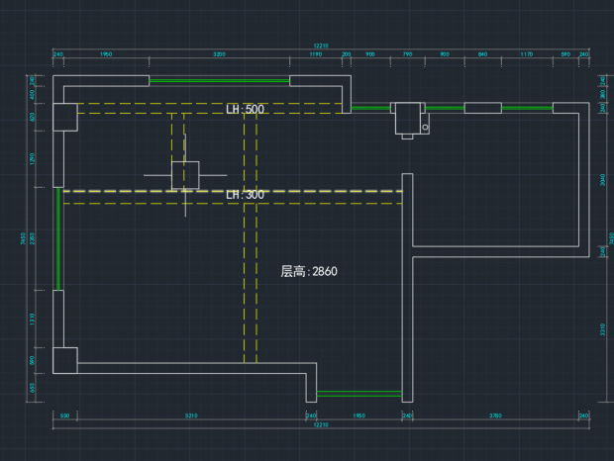Pick the 790 dimension text
The height and width of the screenshot is (461, 614).
(x=408, y=54)
